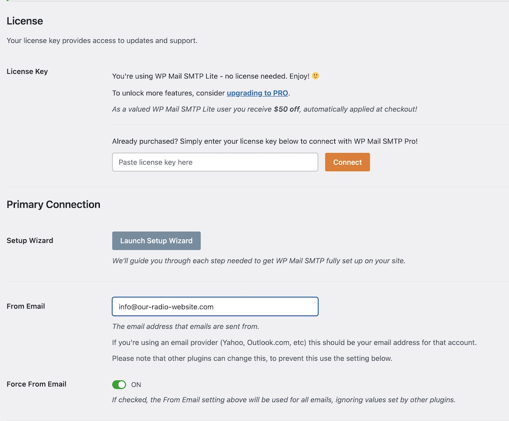The image size is (509, 421).
Task: Focus the "Paste license key here" field
Action: pyautogui.click(x=215, y=162)
